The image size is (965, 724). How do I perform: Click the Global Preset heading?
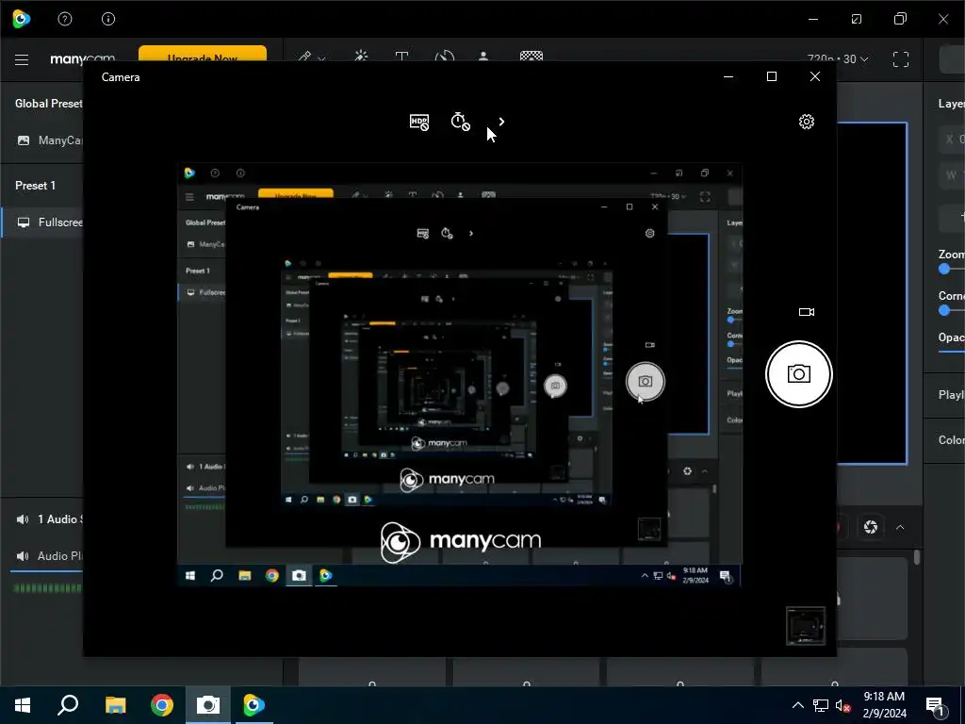[49, 104]
